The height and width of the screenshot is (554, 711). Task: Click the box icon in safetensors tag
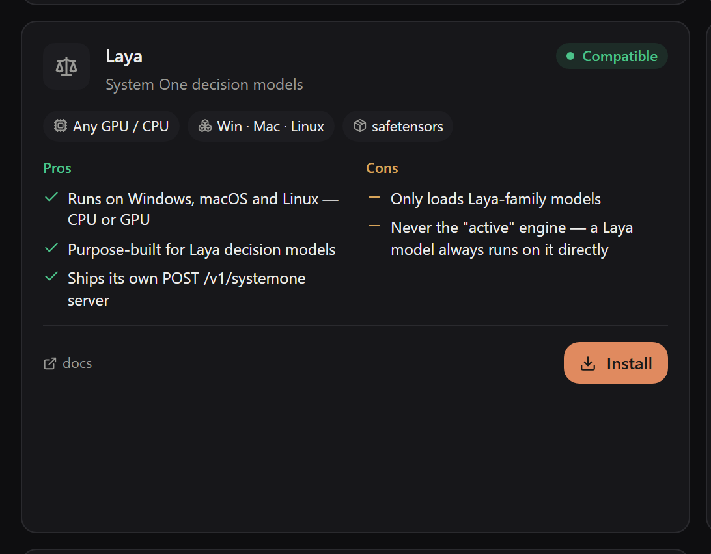pos(360,125)
